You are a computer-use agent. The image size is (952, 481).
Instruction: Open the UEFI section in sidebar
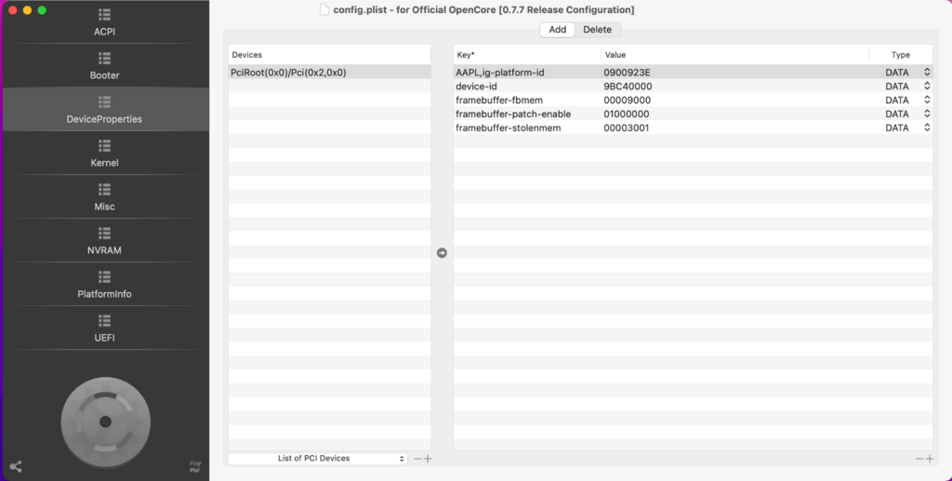pyautogui.click(x=104, y=328)
